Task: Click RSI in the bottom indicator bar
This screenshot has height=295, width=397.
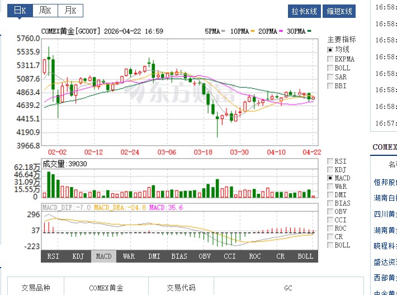Action: pyautogui.click(x=53, y=256)
